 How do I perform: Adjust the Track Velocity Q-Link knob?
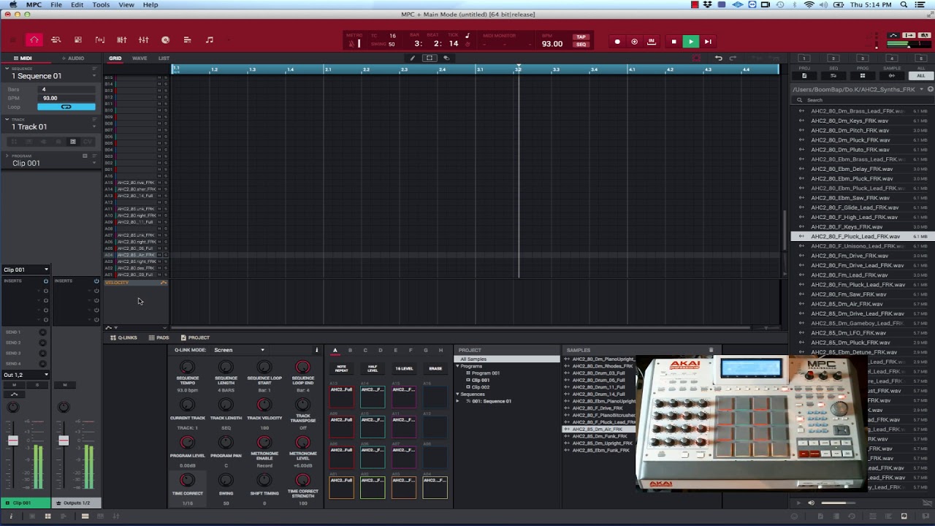coord(264,405)
